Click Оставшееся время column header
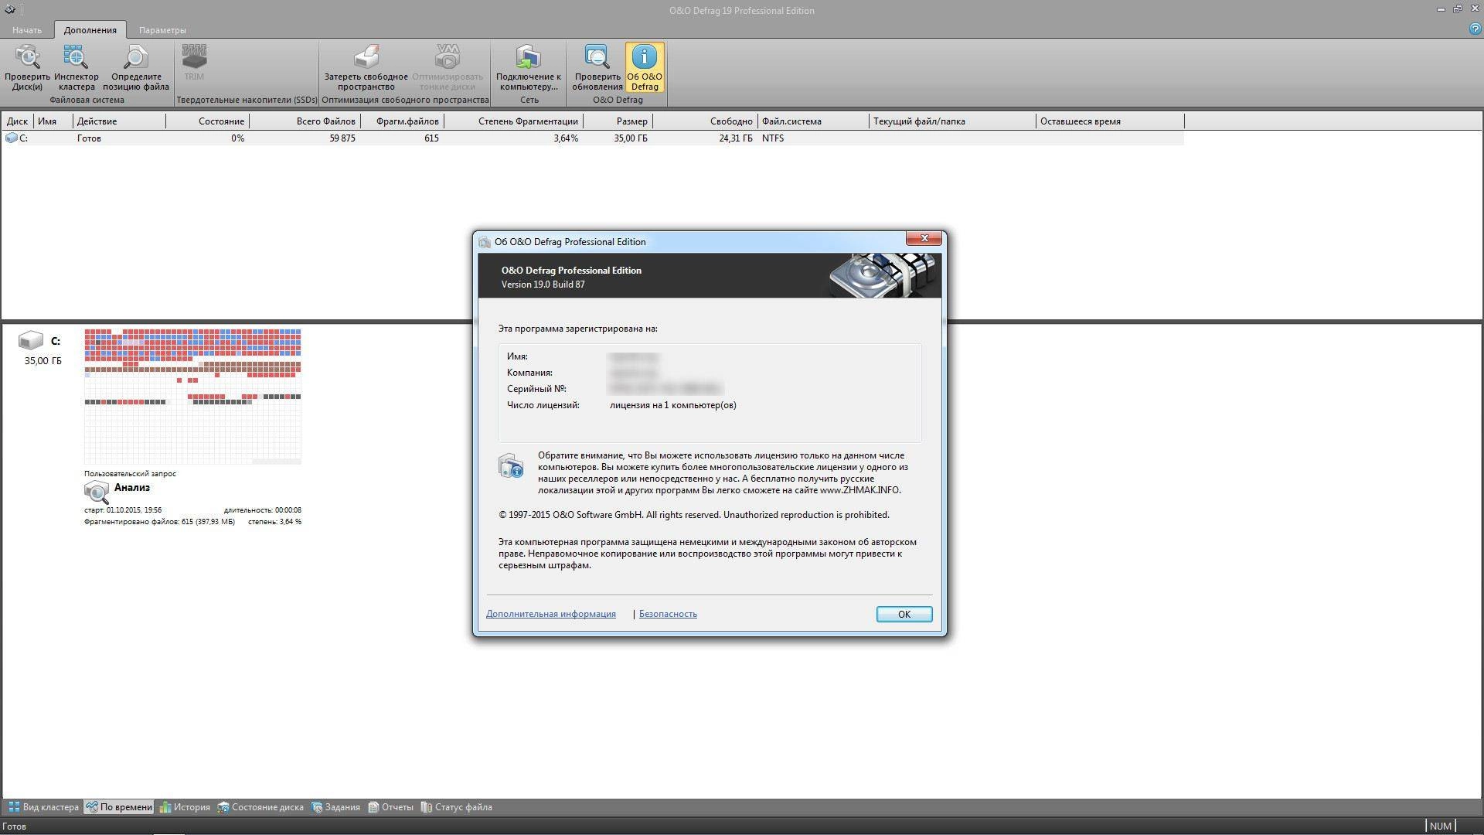This screenshot has width=1484, height=835. pos(1110,121)
